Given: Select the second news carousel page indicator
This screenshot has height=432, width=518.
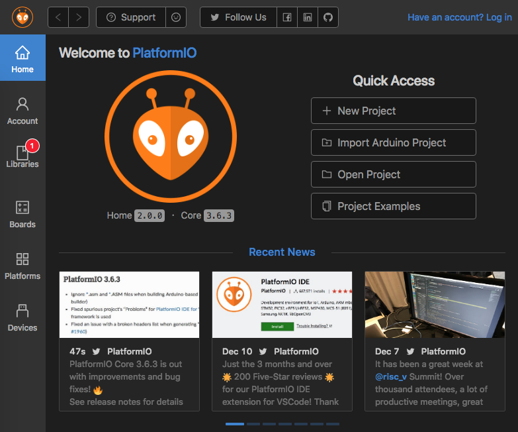Looking at the screenshot, I should click(253, 424).
